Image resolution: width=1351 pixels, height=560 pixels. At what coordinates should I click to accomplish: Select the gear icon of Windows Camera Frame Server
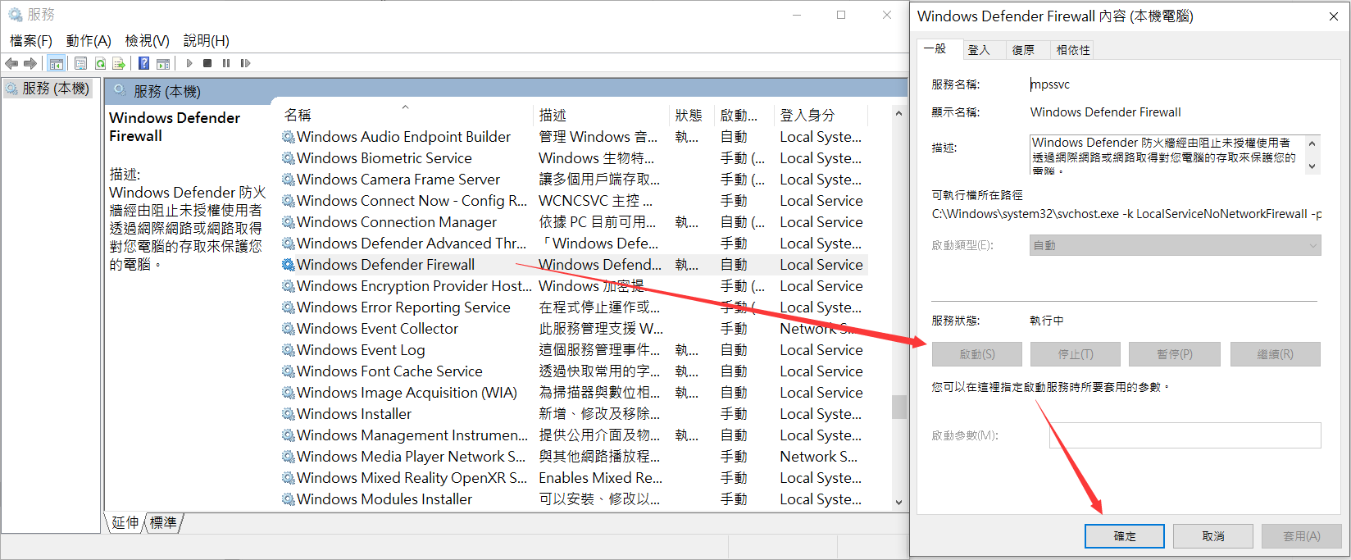pyautogui.click(x=289, y=180)
